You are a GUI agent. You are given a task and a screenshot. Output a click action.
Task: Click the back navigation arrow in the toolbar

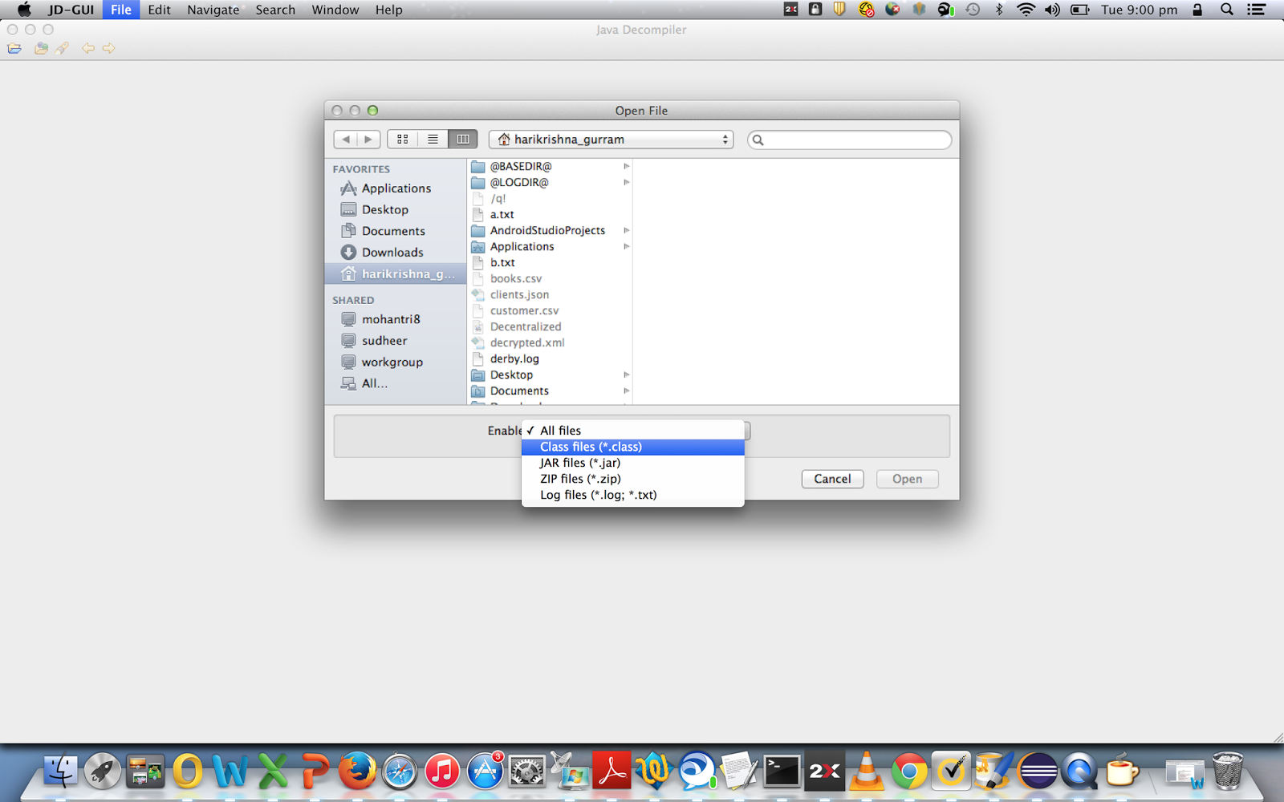pyautogui.click(x=88, y=48)
